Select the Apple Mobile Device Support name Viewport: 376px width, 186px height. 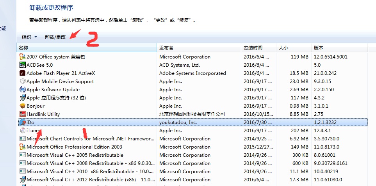[x=60, y=81]
